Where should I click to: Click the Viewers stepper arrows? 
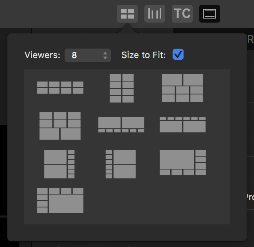tap(105, 55)
